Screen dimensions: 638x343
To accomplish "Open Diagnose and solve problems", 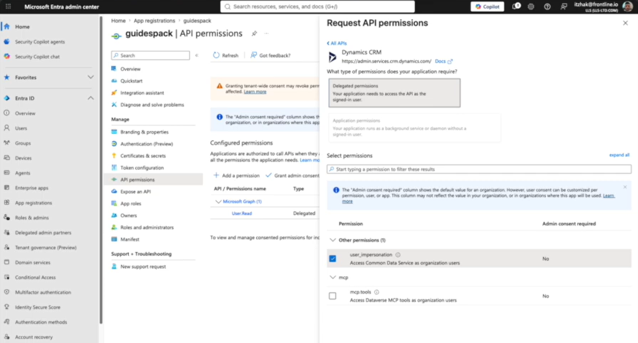I will coord(152,105).
